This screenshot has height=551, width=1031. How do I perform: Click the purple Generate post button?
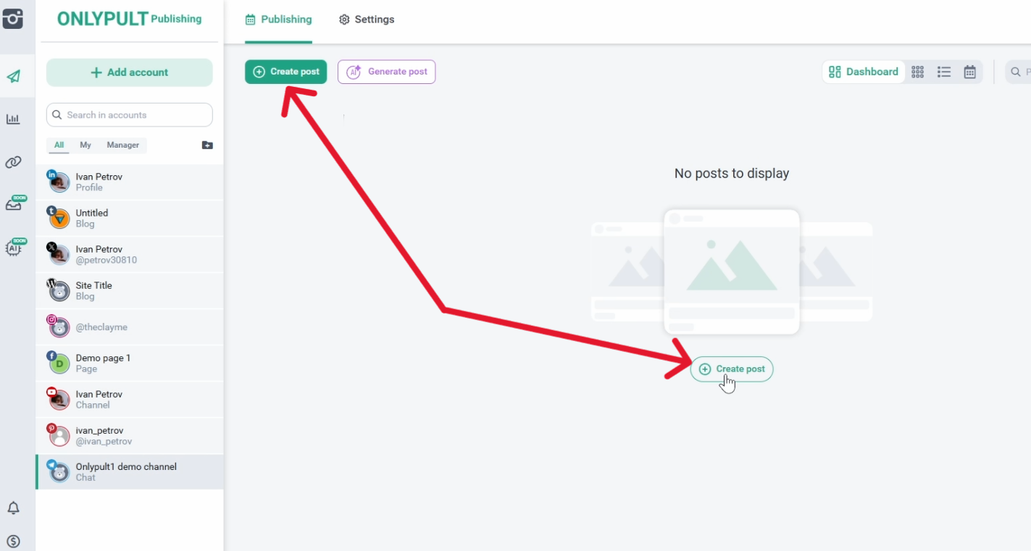point(386,72)
